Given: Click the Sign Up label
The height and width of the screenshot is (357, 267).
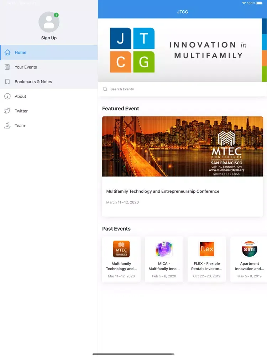Looking at the screenshot, I should click(49, 38).
